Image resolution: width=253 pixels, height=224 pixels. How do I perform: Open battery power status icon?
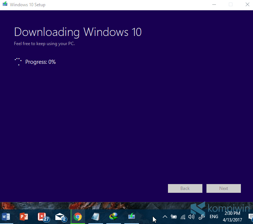[174, 217]
